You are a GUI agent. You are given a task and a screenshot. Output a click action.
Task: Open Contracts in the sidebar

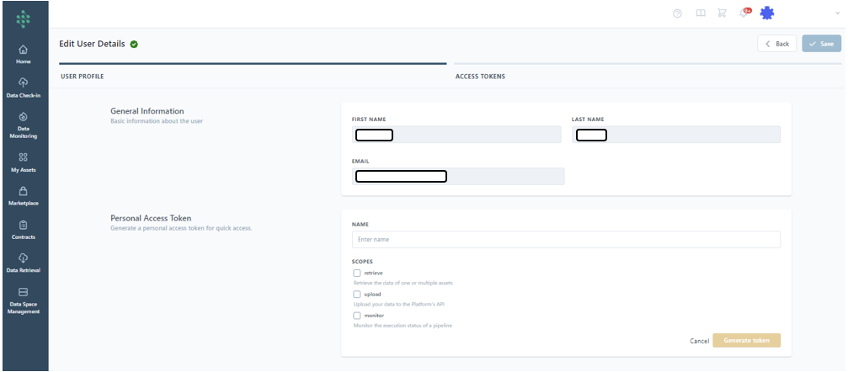(x=24, y=229)
